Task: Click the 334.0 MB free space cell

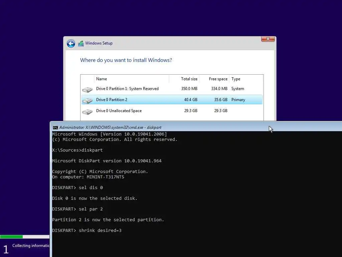Action: coord(219,89)
